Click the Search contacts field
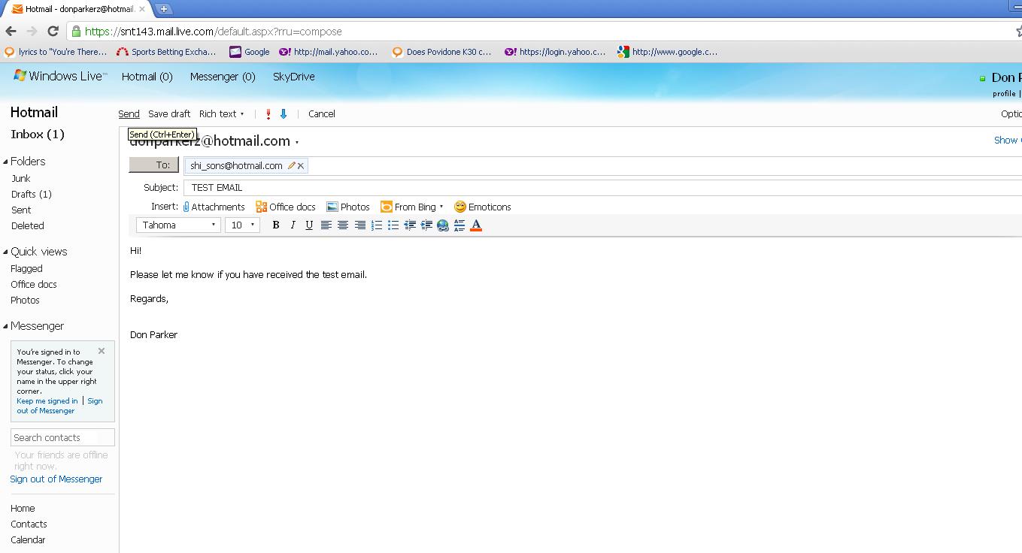1022x553 pixels. click(x=62, y=437)
